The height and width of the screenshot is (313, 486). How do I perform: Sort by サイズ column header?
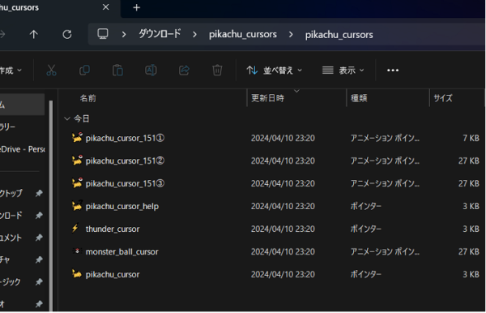click(x=443, y=98)
